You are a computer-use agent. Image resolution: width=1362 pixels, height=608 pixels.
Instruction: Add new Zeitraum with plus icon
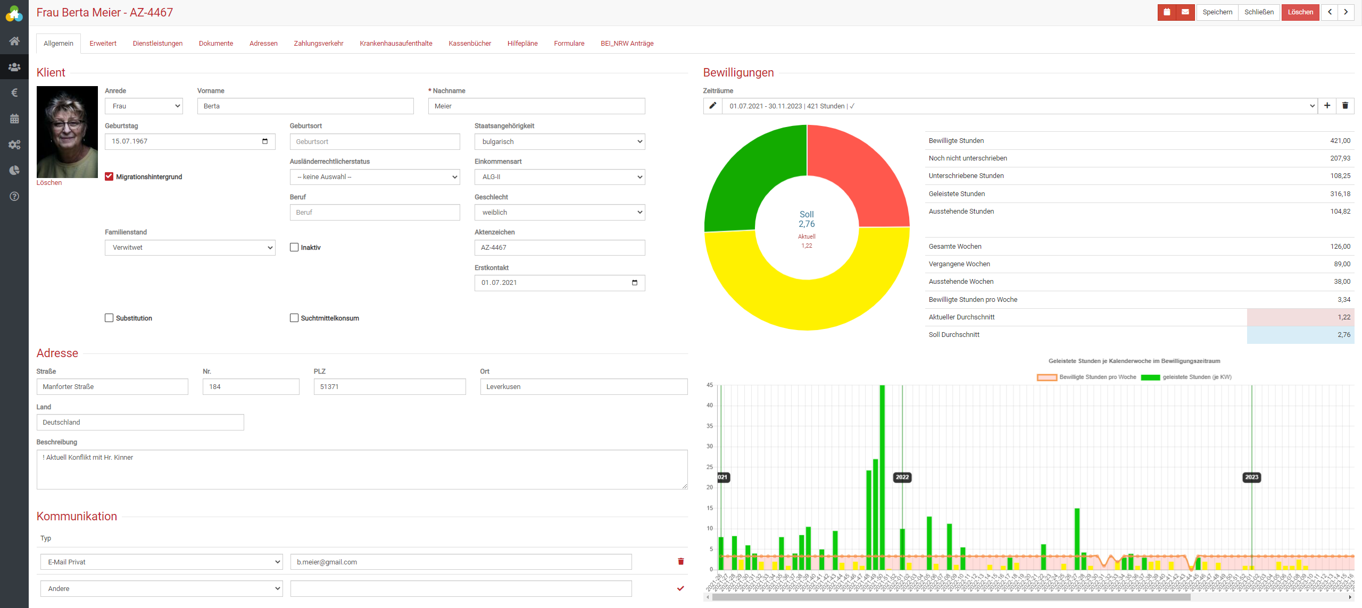click(1327, 106)
